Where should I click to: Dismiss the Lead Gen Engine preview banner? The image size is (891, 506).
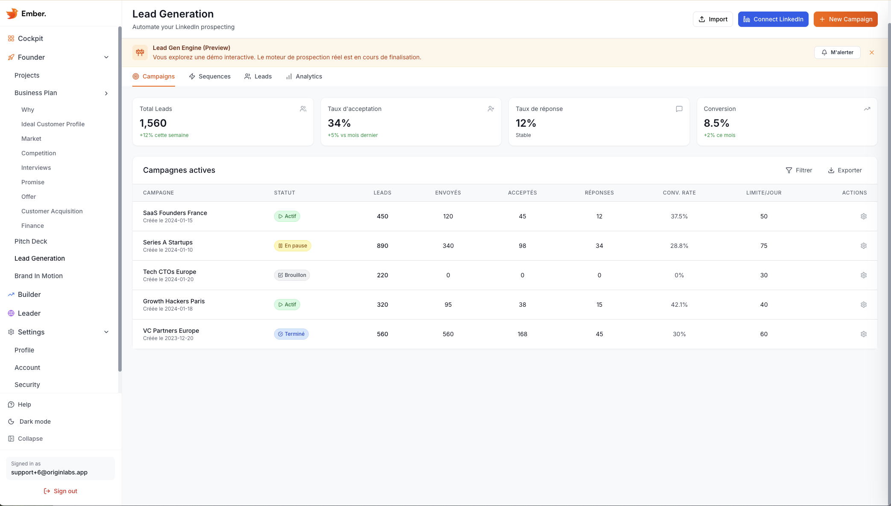[x=871, y=52]
